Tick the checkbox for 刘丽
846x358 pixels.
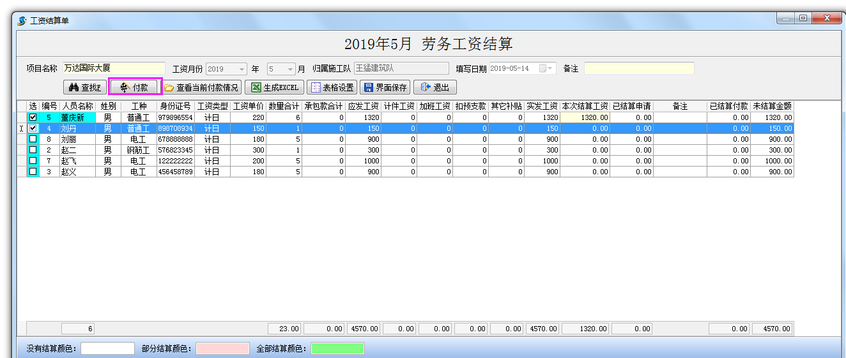coord(33,139)
